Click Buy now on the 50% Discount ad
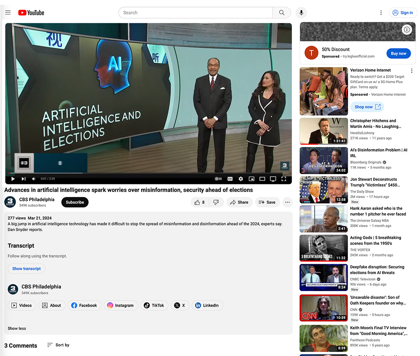420x356 pixels. pos(398,54)
